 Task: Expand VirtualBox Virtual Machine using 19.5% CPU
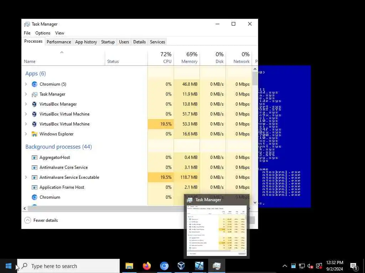coord(26,124)
